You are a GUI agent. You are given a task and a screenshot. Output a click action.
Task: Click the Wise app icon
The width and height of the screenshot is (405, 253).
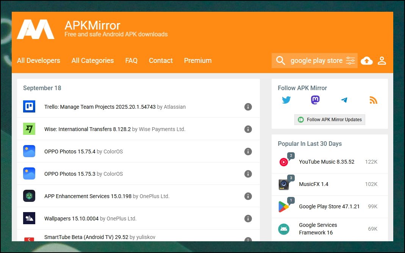29,129
